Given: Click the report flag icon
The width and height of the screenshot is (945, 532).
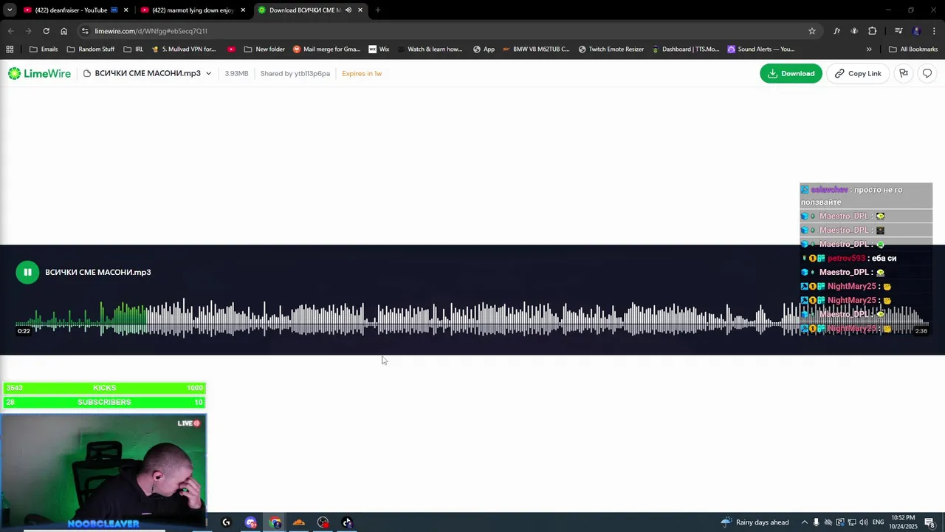Looking at the screenshot, I should (904, 73).
